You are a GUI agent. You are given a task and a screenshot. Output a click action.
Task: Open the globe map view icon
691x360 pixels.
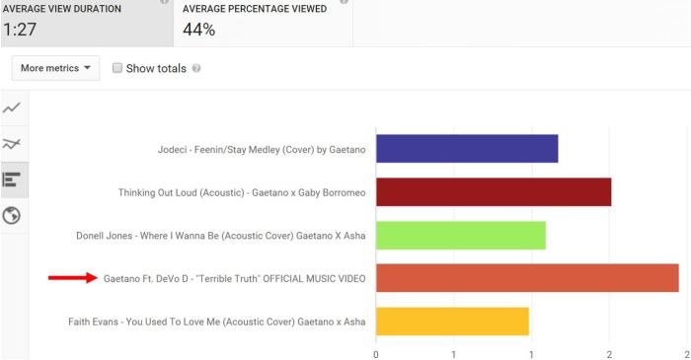pyautogui.click(x=12, y=216)
